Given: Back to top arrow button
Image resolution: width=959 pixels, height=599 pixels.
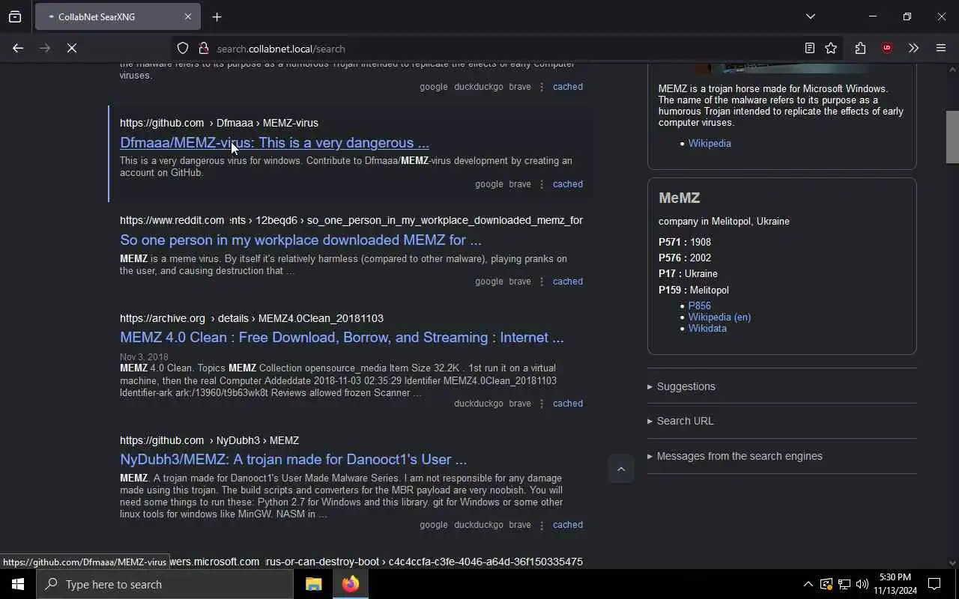Looking at the screenshot, I should (620, 469).
